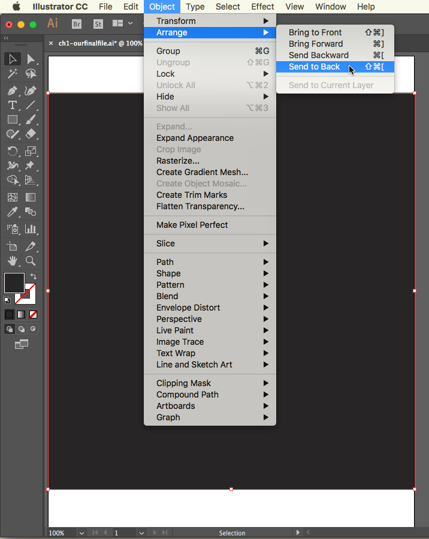Open the Clipping Mask submenu

click(x=183, y=383)
